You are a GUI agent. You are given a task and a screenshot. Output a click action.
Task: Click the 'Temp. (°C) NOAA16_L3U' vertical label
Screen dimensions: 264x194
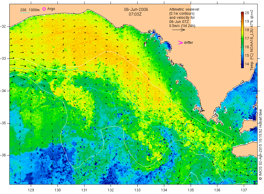click(x=252, y=50)
